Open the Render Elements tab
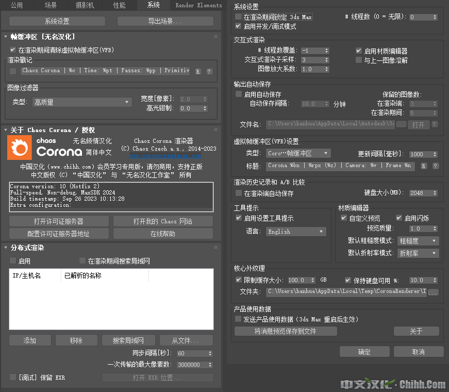 (198, 5)
